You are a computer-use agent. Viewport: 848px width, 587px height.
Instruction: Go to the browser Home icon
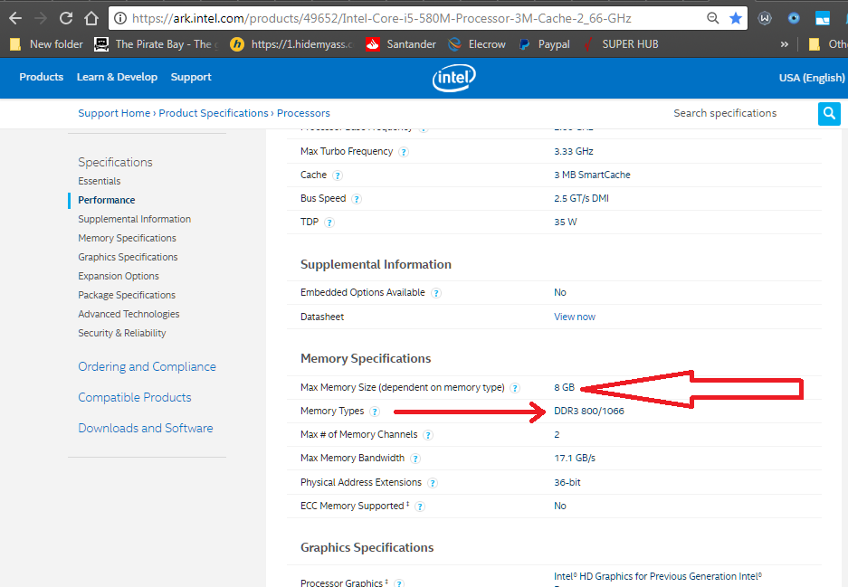click(x=91, y=18)
